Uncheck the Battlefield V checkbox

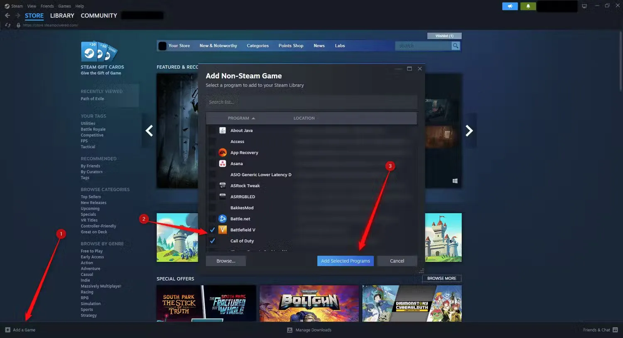212,230
